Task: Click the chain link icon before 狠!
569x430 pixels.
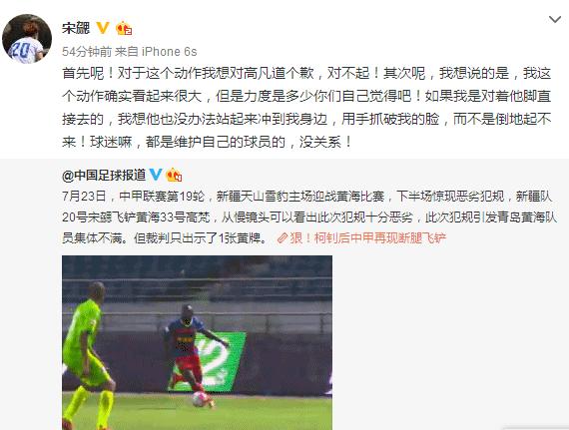Action: pos(283,238)
